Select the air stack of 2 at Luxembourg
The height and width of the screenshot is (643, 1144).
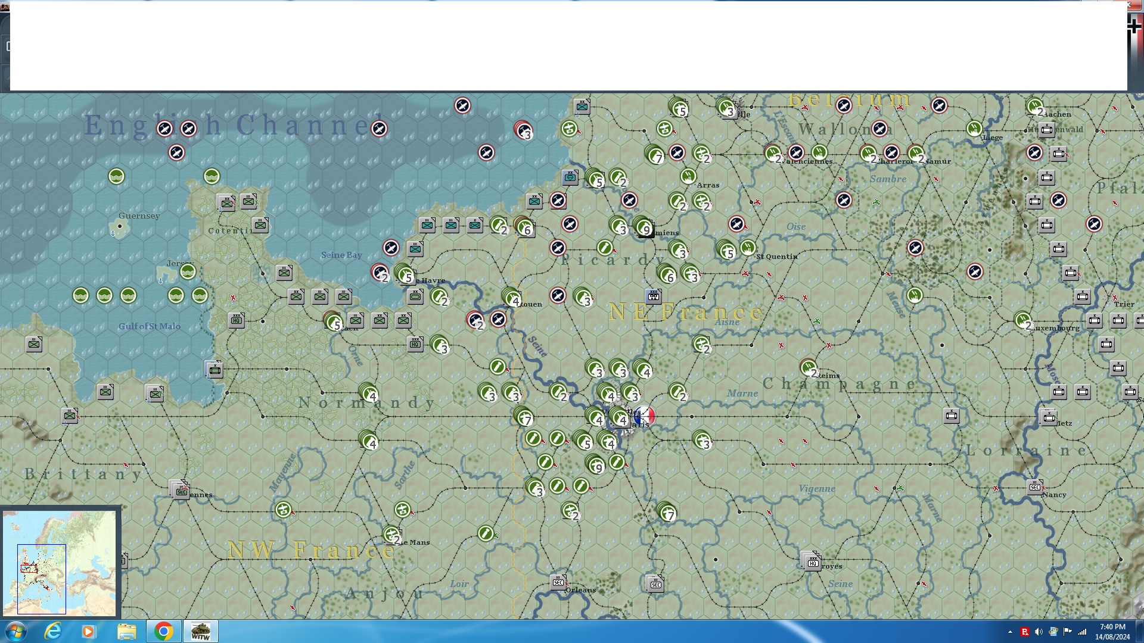[x=1024, y=321]
